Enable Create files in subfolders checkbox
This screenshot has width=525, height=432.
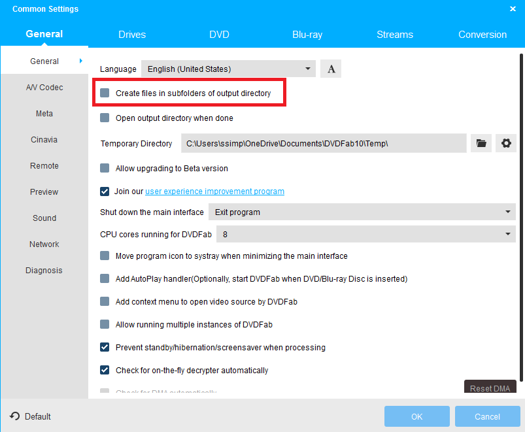click(x=105, y=93)
